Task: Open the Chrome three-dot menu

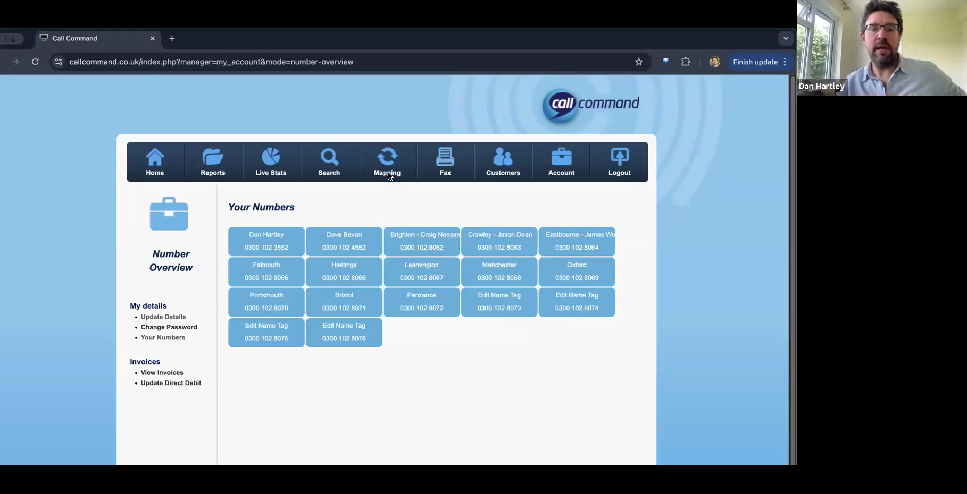Action: pyautogui.click(x=785, y=62)
